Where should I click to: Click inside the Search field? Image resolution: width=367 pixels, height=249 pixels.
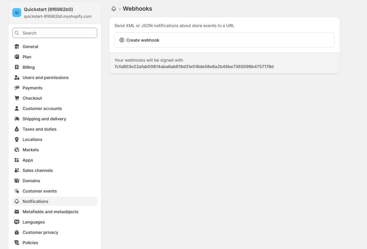click(54, 33)
